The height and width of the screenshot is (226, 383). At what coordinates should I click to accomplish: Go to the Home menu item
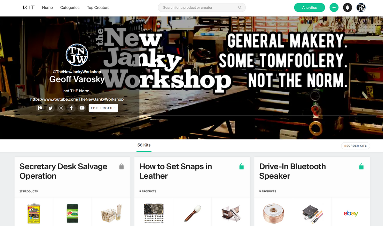click(x=47, y=8)
